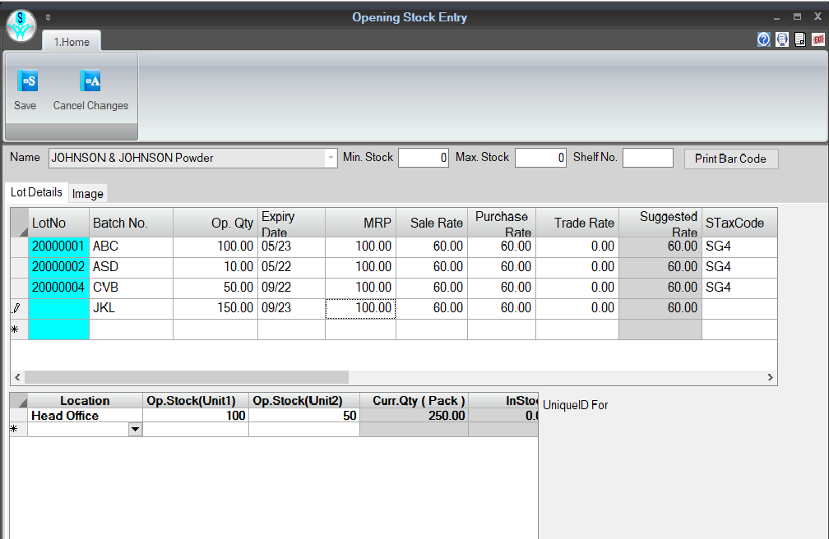
Task: Click the Expiry Date column header
Action: (291, 223)
